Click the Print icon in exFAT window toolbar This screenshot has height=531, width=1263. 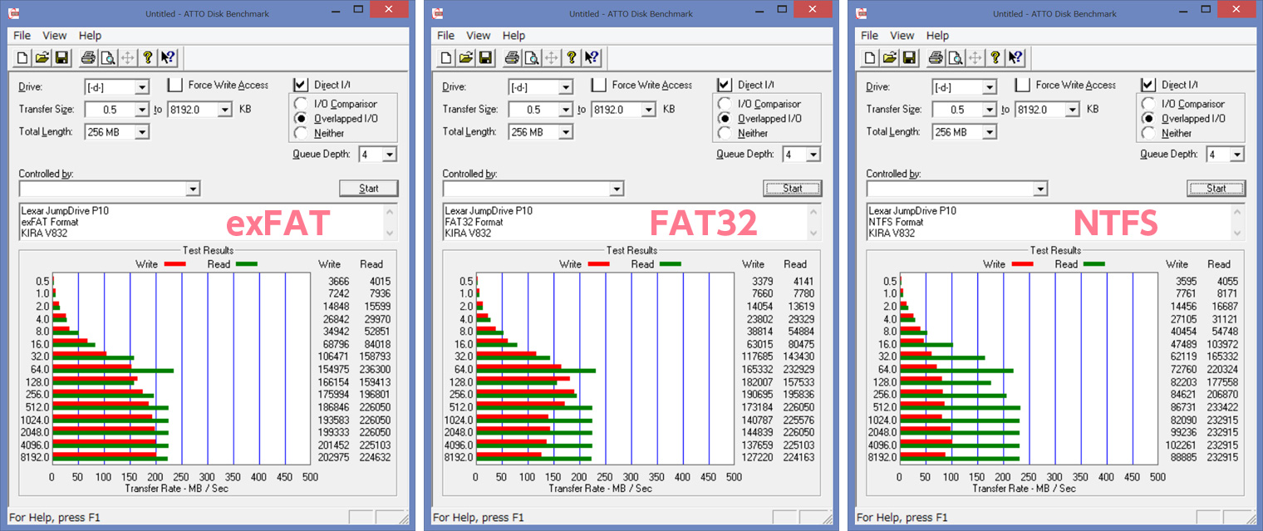point(88,57)
